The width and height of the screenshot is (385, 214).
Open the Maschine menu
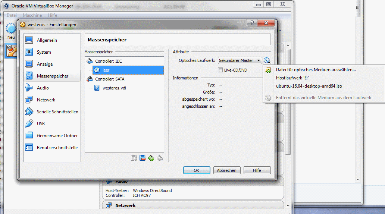click(x=32, y=15)
